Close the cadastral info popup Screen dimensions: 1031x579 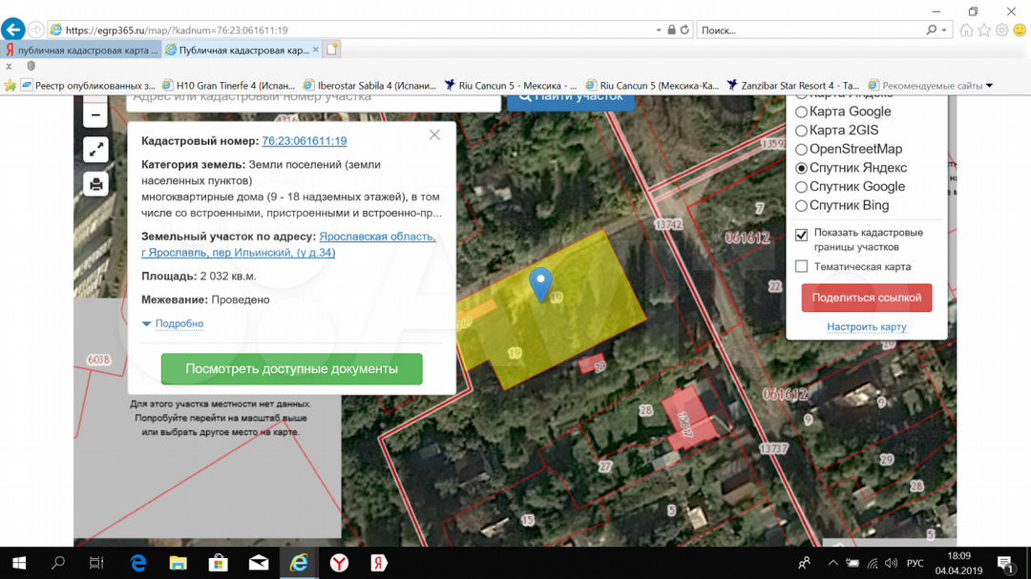434,135
